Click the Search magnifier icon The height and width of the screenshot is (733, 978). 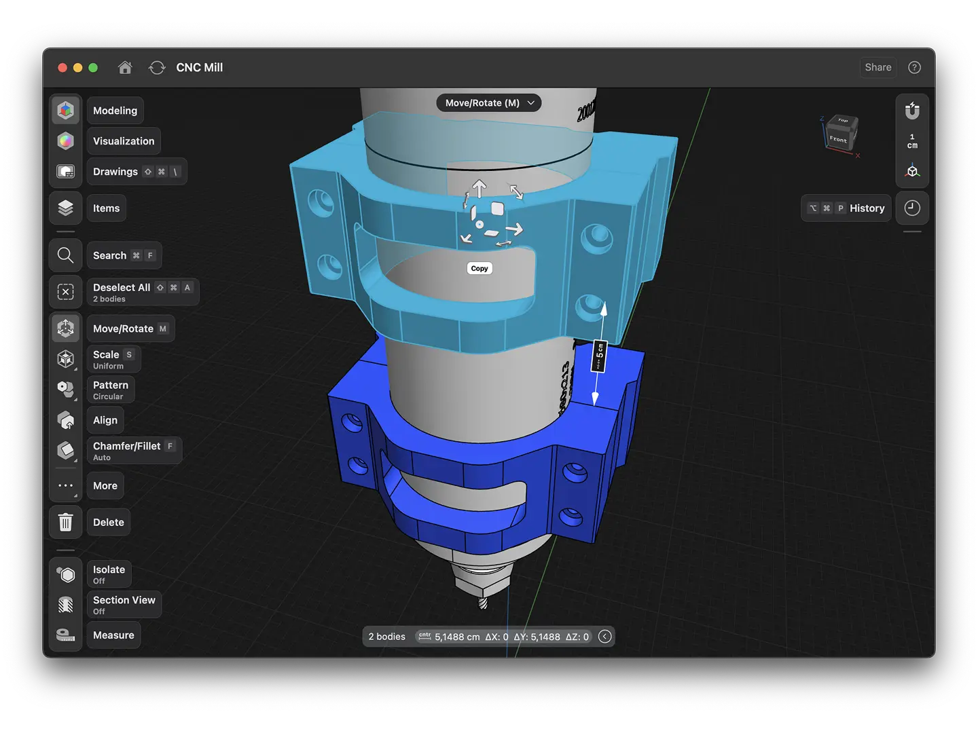click(65, 255)
